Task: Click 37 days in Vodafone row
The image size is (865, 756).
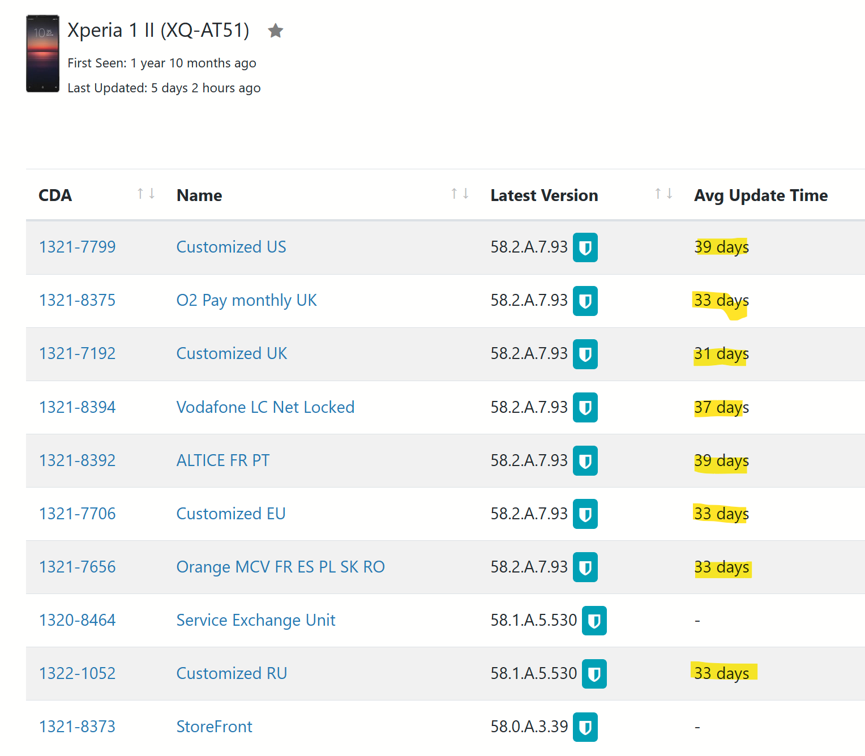Action: pos(721,408)
